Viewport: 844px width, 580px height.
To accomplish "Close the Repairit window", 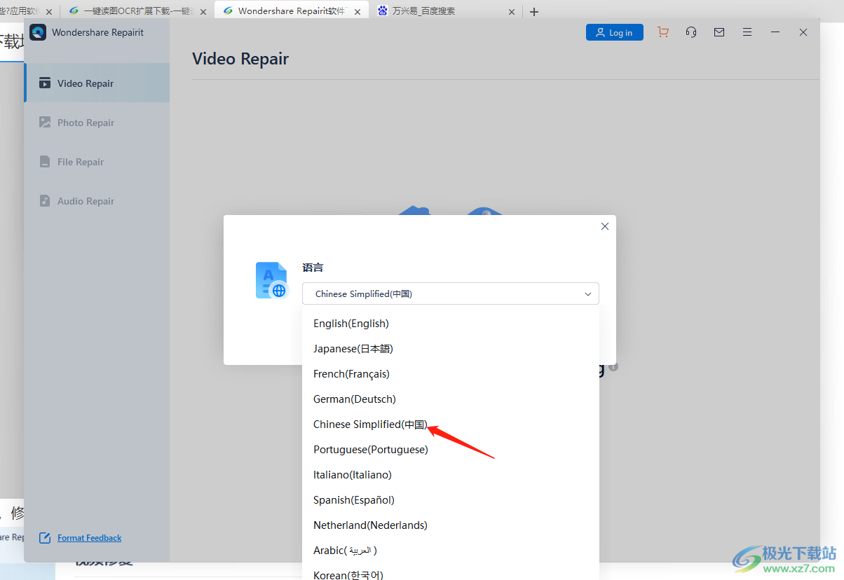I will point(803,32).
